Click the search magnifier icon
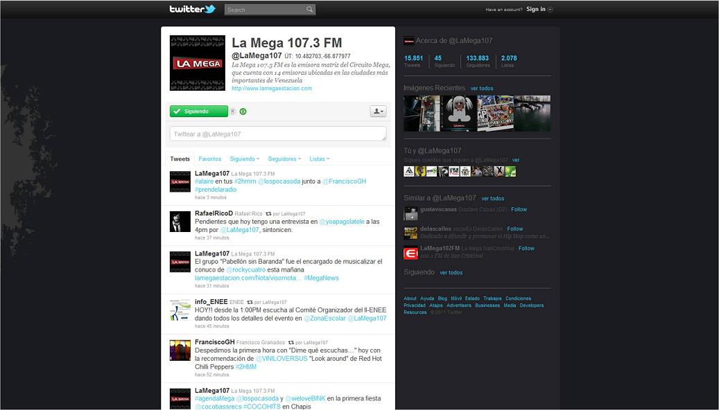 (x=310, y=9)
